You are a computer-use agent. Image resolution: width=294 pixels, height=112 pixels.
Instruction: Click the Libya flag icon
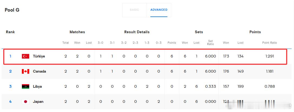click(x=25, y=87)
